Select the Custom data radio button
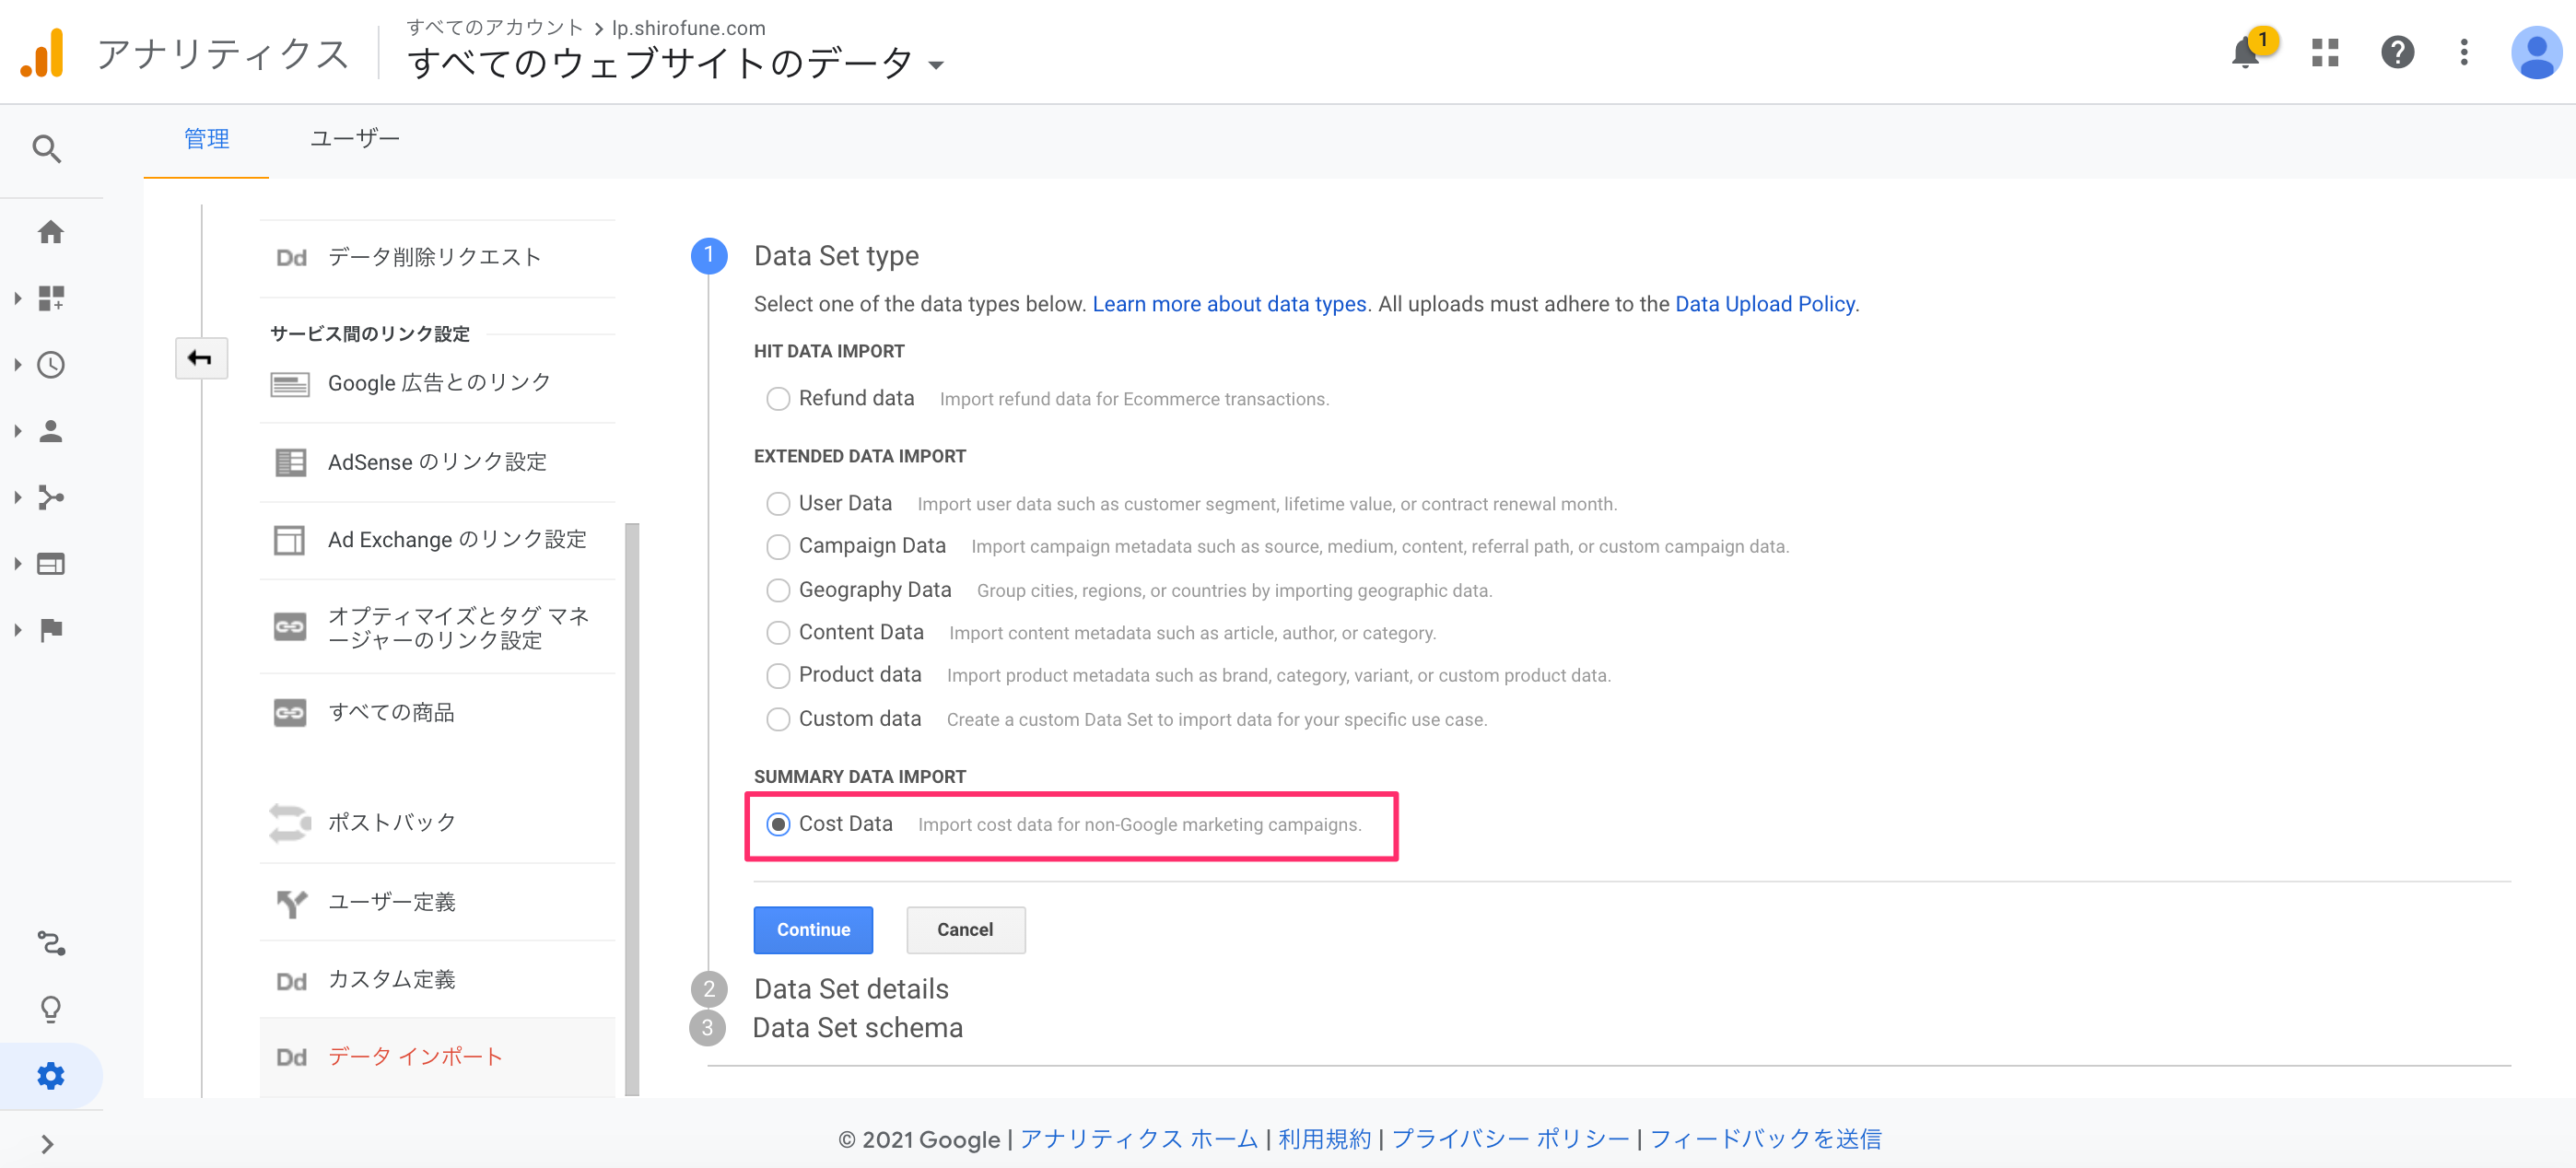The height and width of the screenshot is (1168, 2576). point(777,719)
